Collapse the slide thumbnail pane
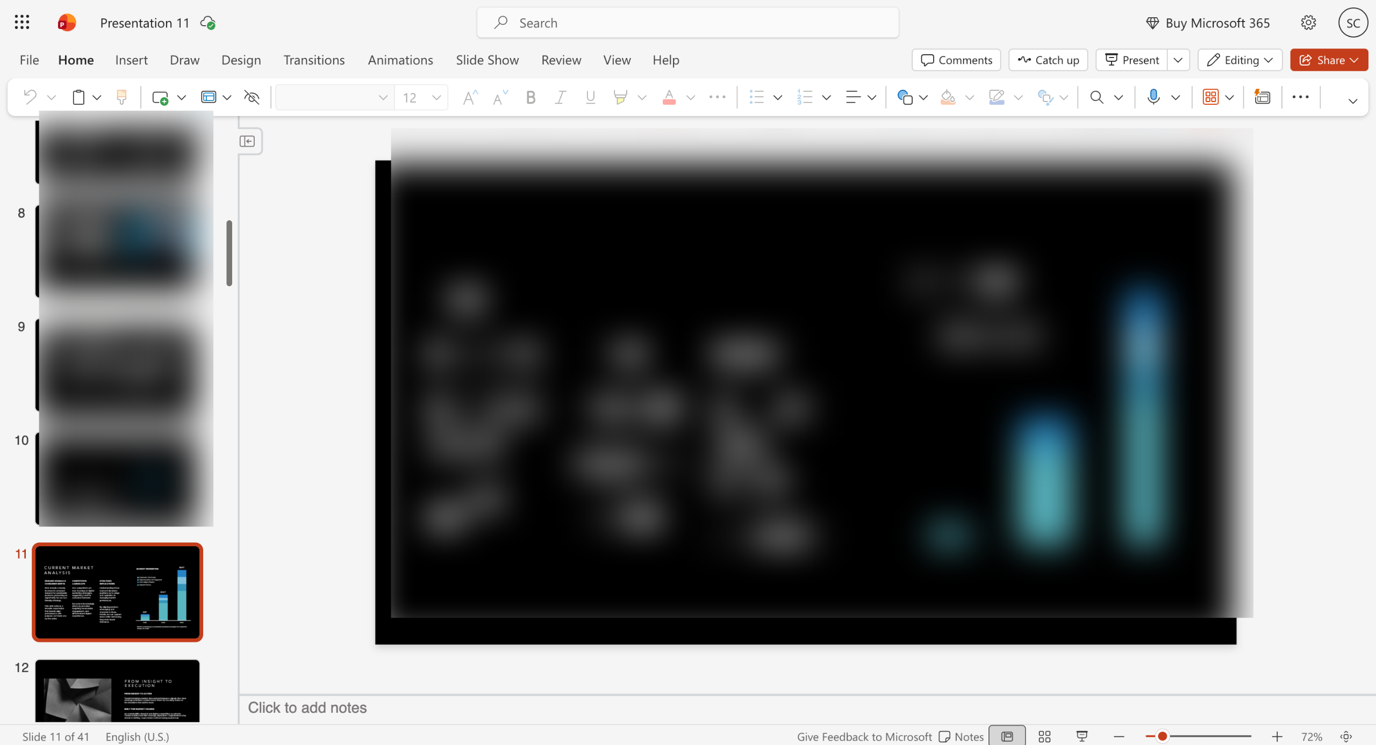This screenshot has width=1376, height=745. (247, 141)
